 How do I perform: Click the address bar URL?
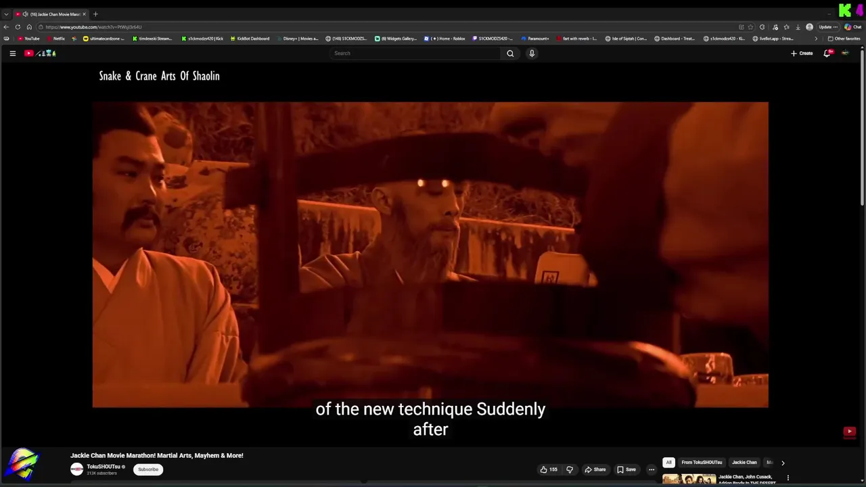click(94, 27)
